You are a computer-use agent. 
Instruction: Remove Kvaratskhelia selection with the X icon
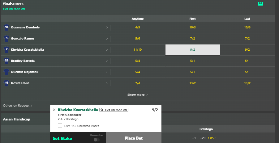[54, 110]
